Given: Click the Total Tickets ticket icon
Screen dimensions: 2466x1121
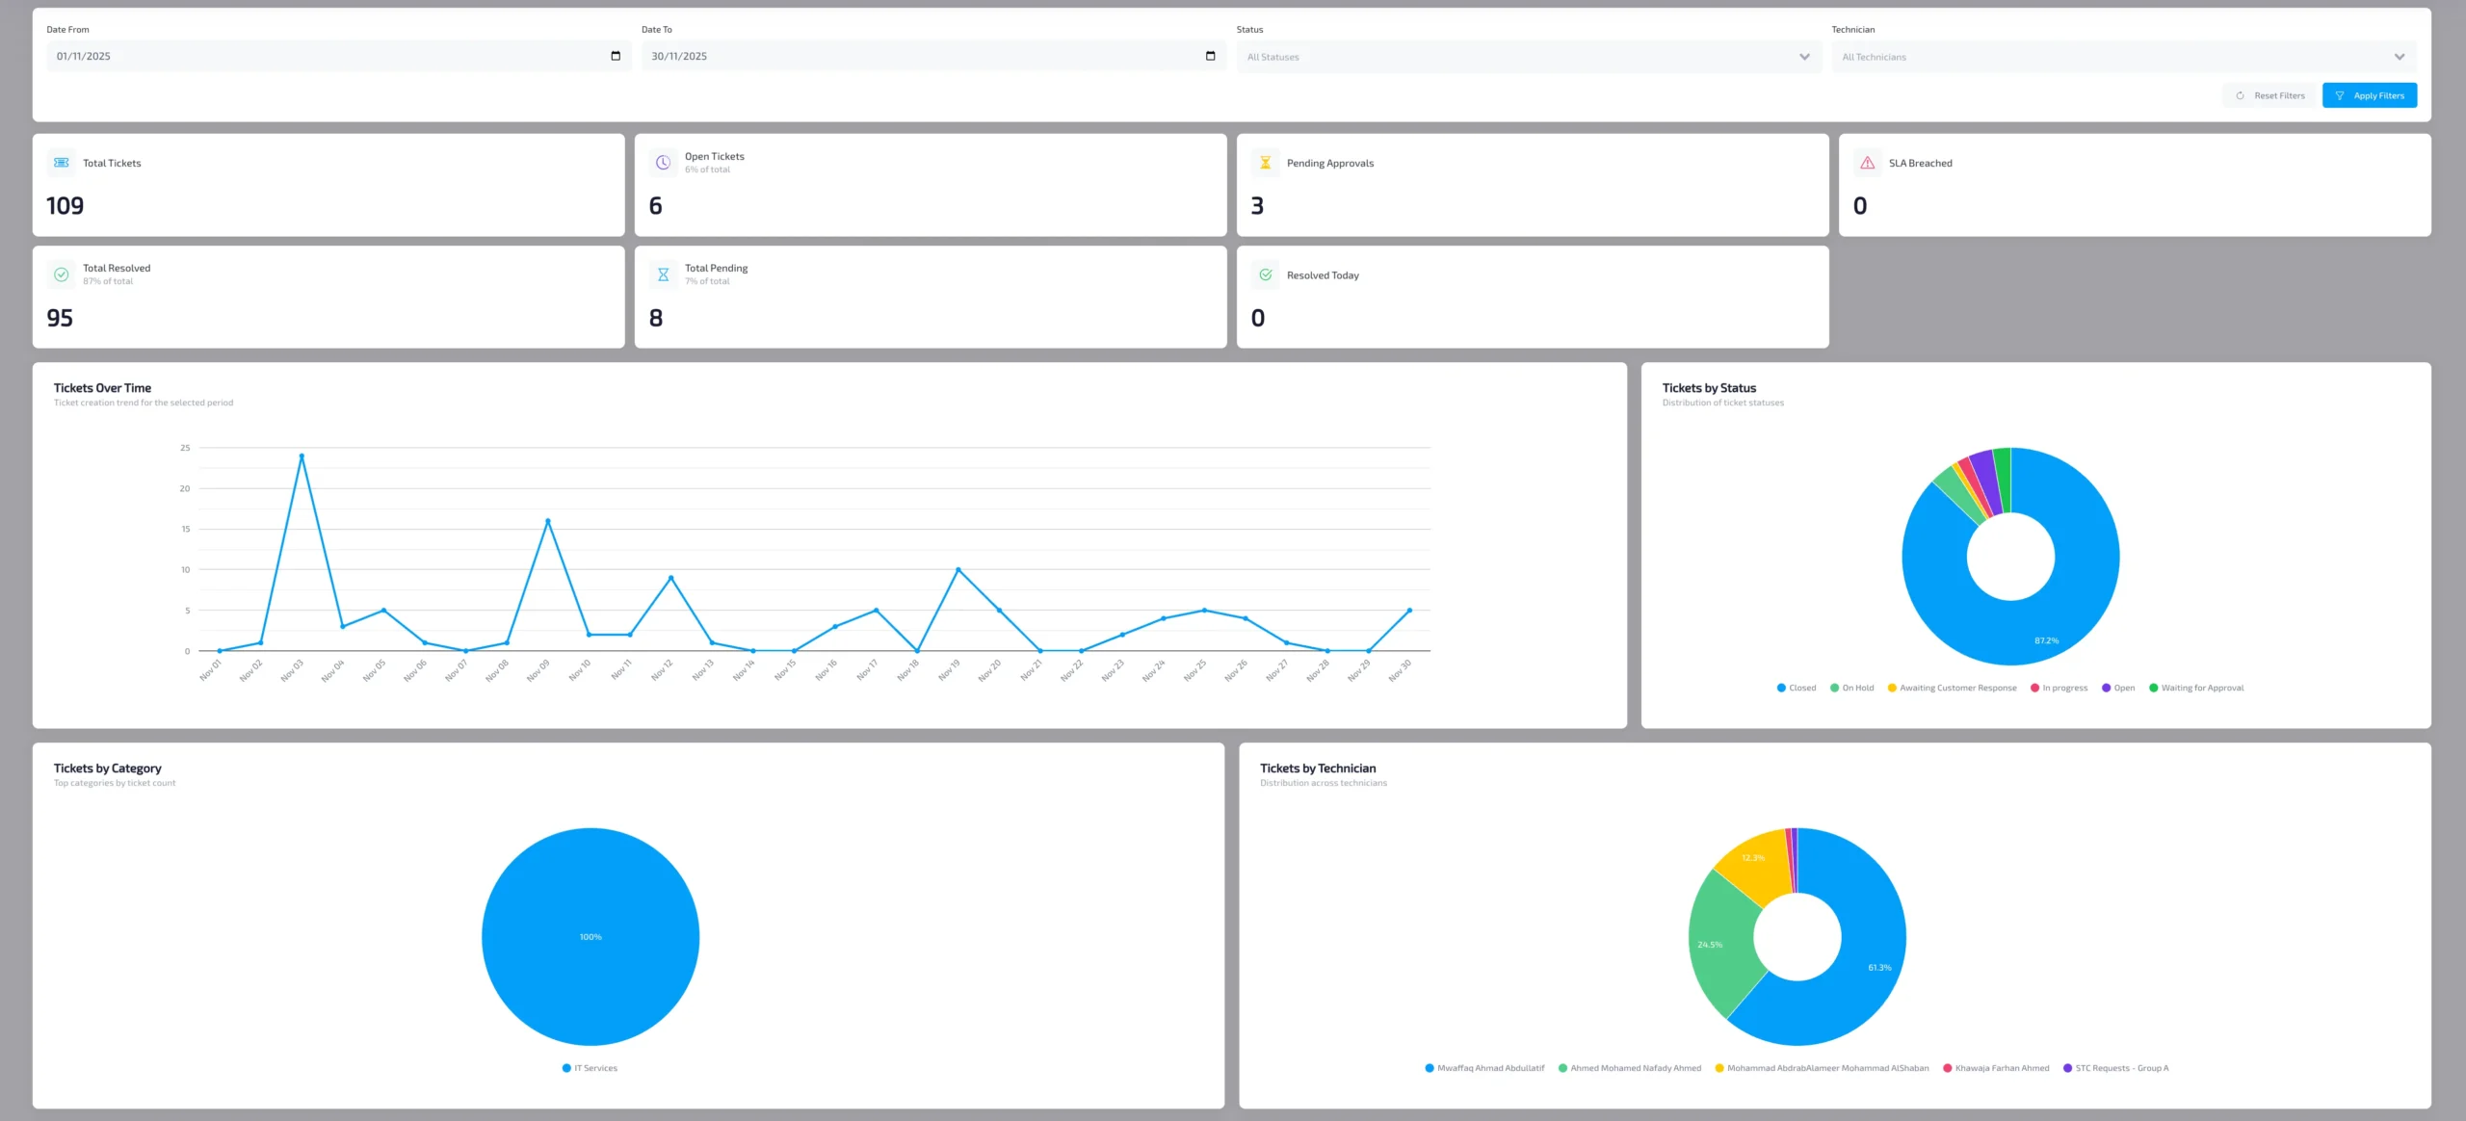Looking at the screenshot, I should tap(62, 163).
